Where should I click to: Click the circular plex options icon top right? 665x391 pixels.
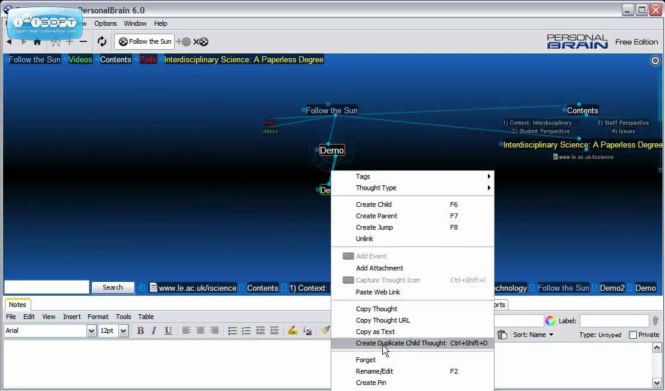click(x=655, y=61)
